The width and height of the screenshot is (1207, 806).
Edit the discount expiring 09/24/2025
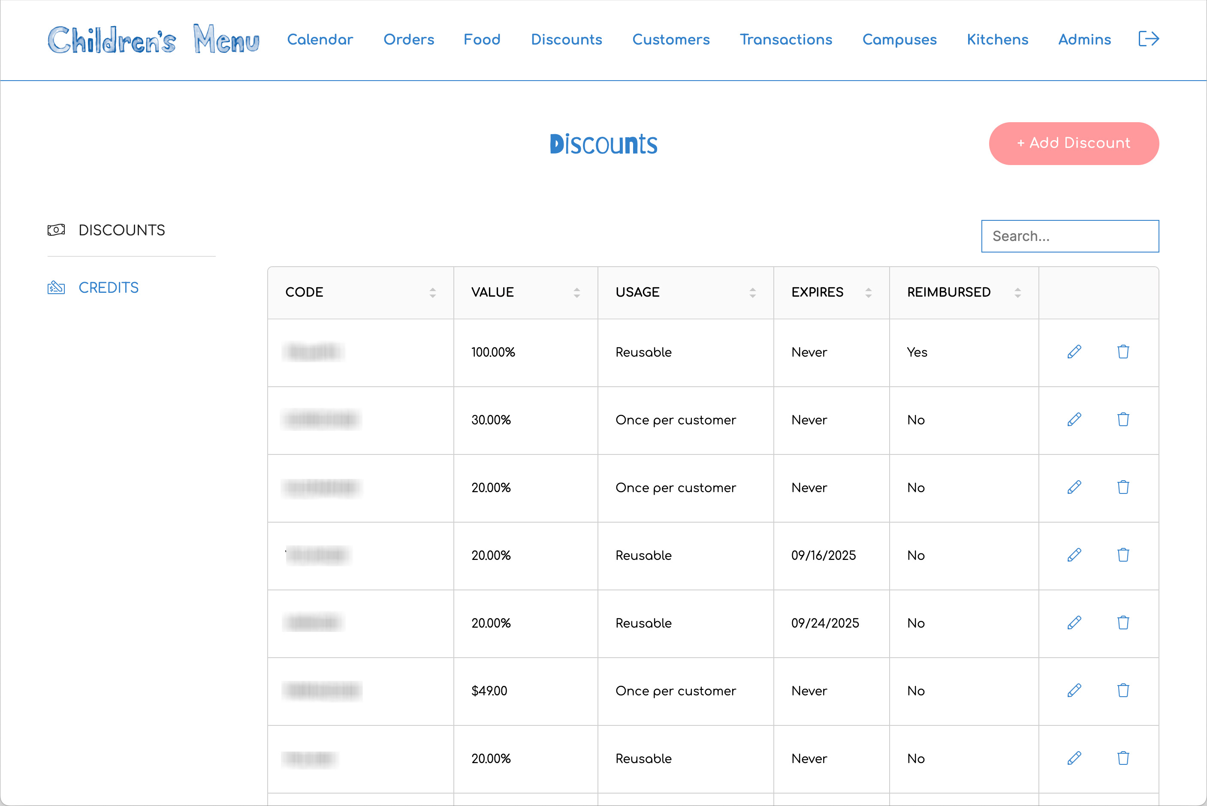pos(1074,623)
